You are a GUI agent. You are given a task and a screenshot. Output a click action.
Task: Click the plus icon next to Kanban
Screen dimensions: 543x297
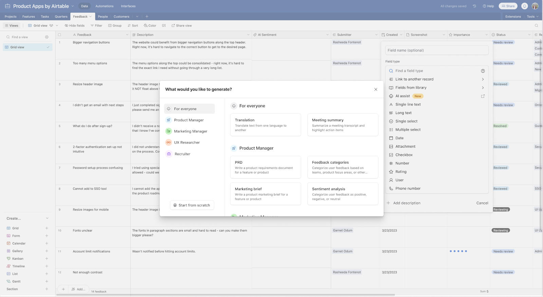pos(47,259)
